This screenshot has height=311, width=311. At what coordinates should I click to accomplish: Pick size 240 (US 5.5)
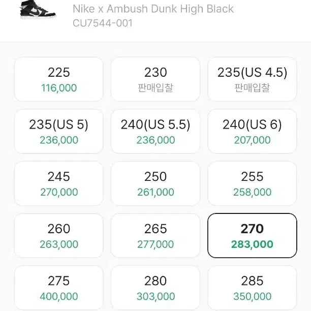coord(155,131)
